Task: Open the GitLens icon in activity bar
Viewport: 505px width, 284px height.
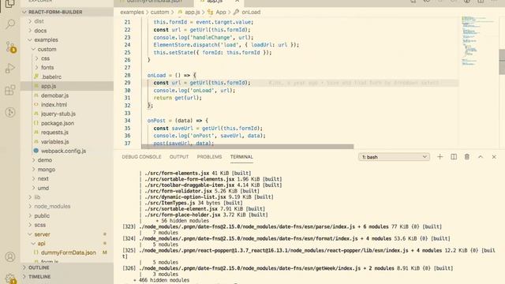Action: 10,112
